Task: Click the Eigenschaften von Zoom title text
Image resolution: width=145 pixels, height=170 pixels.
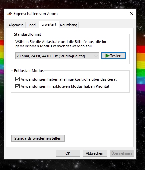Action: [x=36, y=14]
